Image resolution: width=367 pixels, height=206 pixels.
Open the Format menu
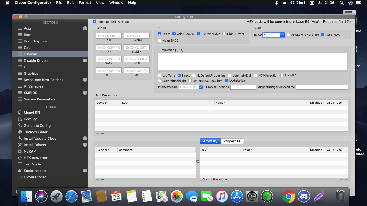click(x=85, y=3)
